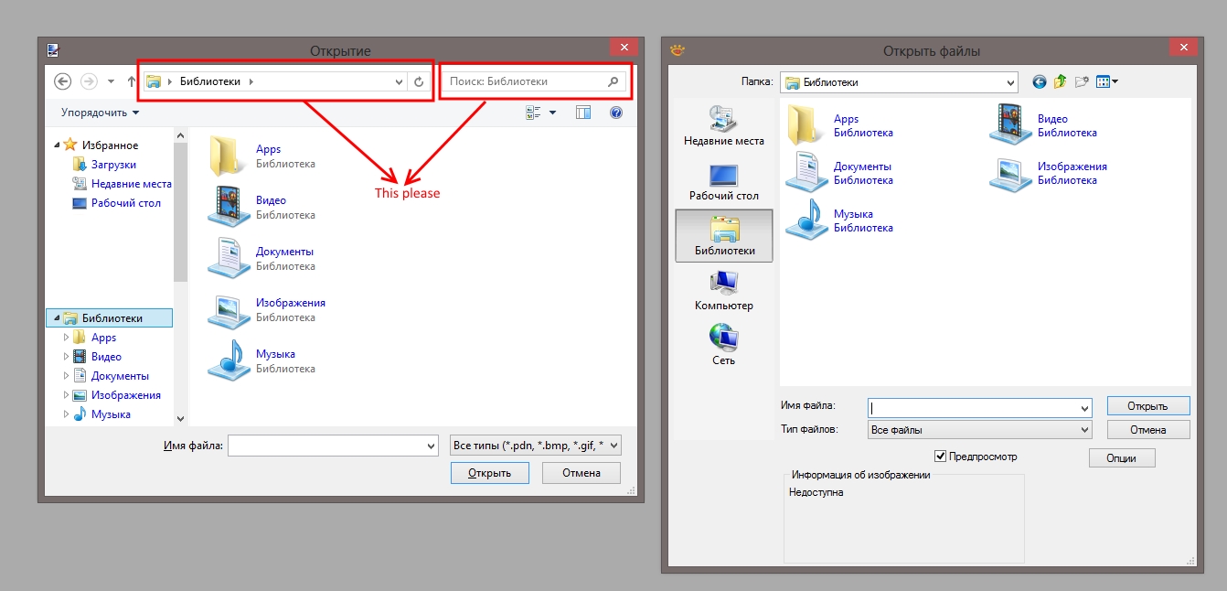This screenshot has width=1227, height=591.
Task: Collapse Избранное tree node
Action: pos(57,145)
